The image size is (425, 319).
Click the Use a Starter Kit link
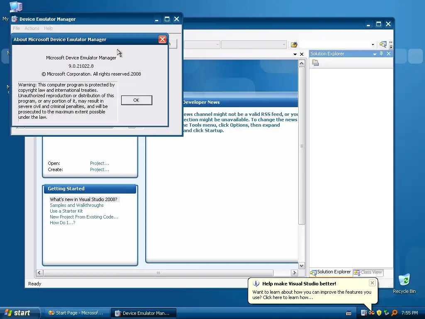coord(66,211)
